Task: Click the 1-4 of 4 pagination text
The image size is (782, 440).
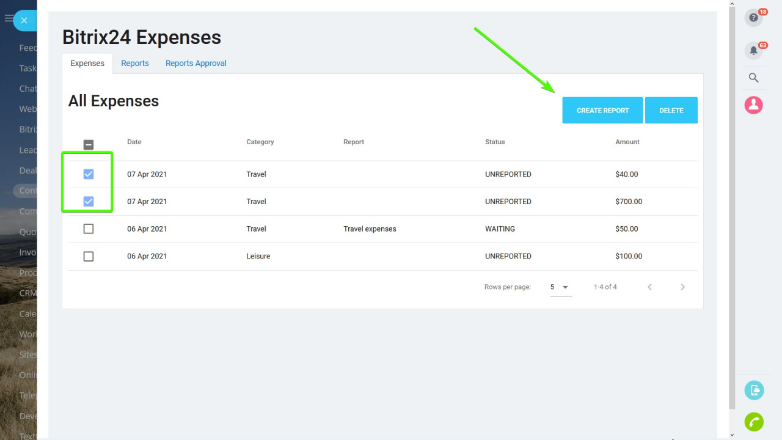Action: tap(605, 287)
